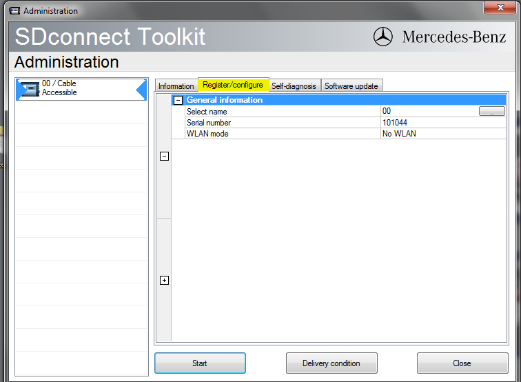
Task: Collapse the second section with minus box
Action: pos(164,157)
